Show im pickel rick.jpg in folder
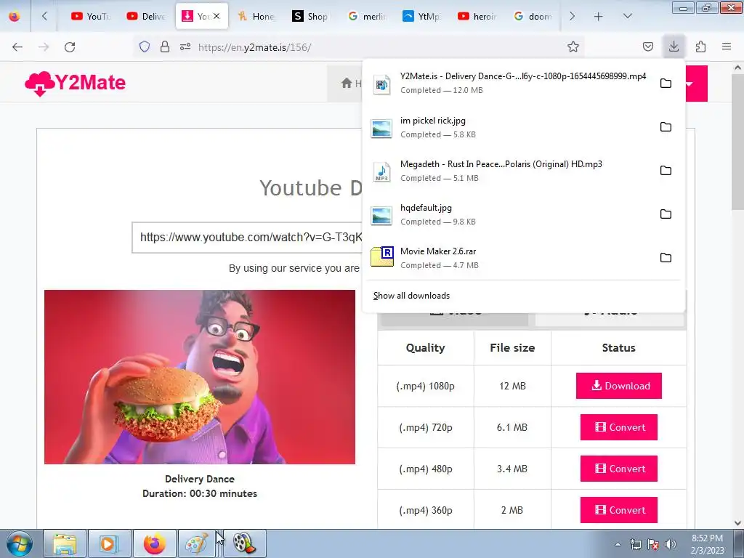 pyautogui.click(x=666, y=127)
